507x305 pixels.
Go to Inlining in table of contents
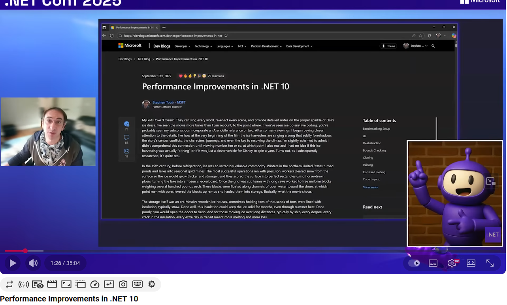(368, 165)
